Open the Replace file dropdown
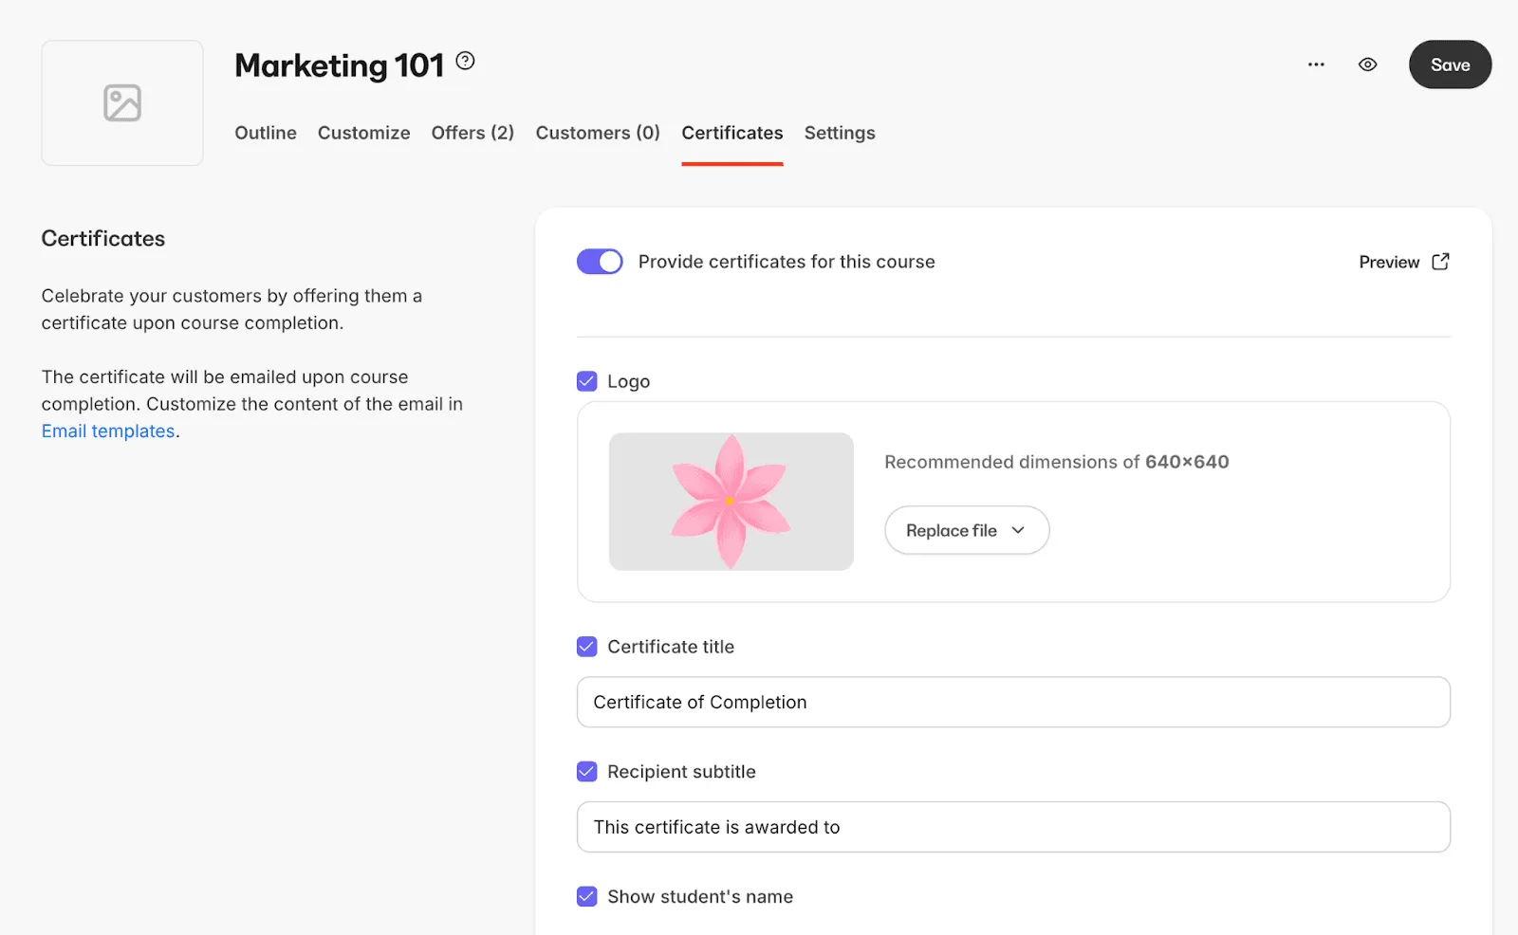The width and height of the screenshot is (1518, 935). point(967,530)
